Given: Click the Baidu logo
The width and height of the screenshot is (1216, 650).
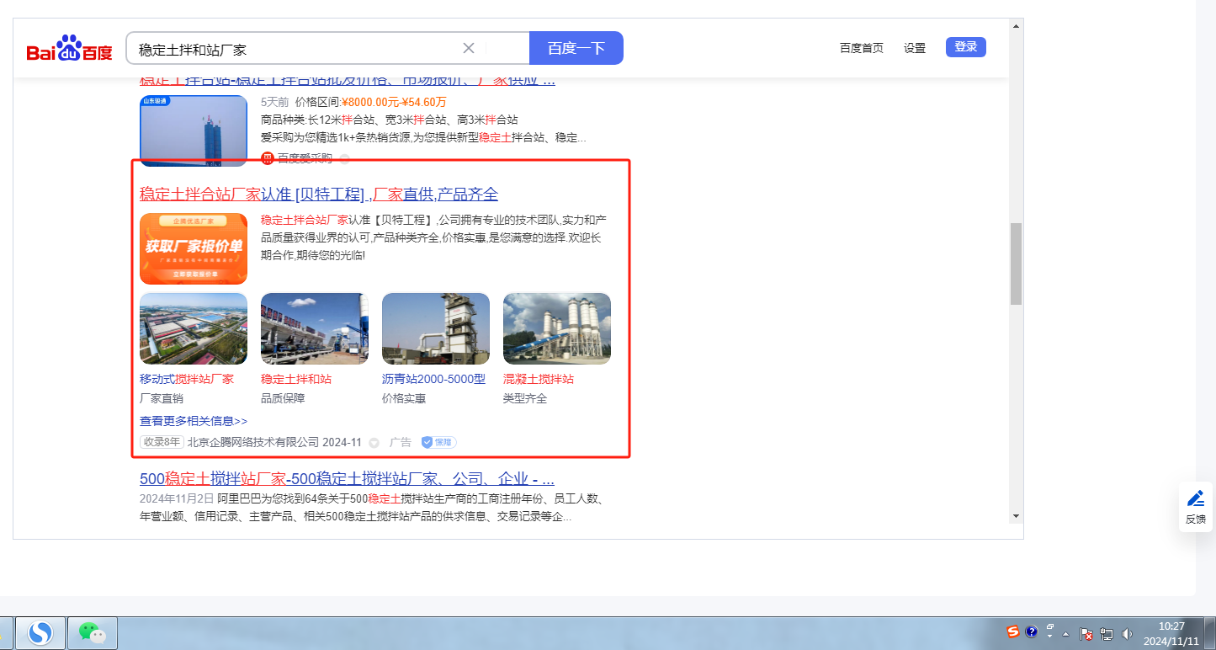Looking at the screenshot, I should (69, 49).
